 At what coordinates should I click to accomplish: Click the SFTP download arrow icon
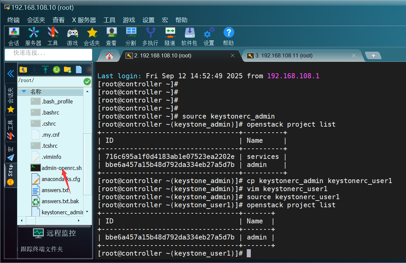pyautogui.click(x=34, y=70)
